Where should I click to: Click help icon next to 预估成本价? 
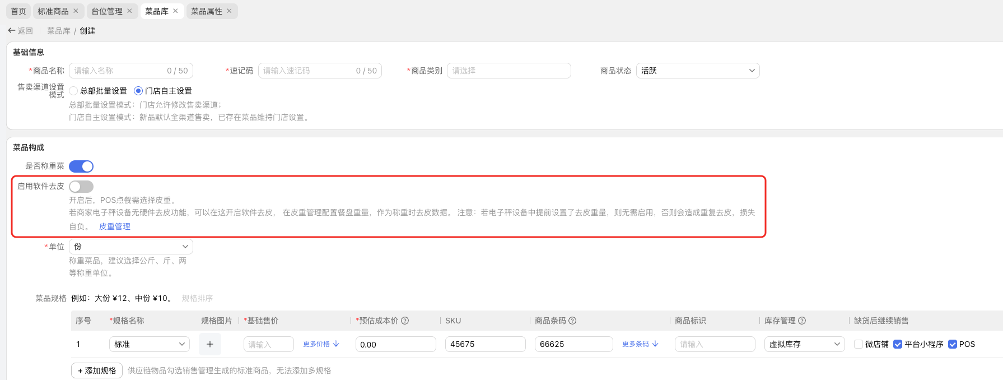tap(405, 321)
